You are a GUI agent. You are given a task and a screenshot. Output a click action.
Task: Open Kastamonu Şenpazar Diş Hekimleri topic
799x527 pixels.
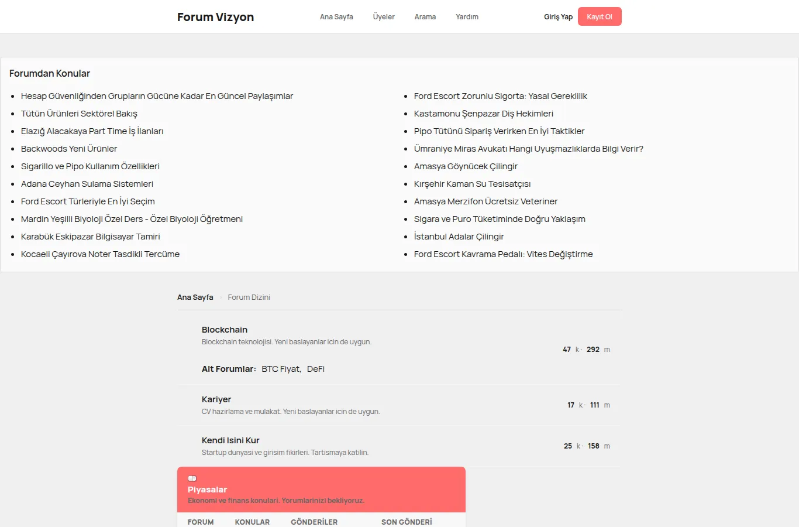484,114
